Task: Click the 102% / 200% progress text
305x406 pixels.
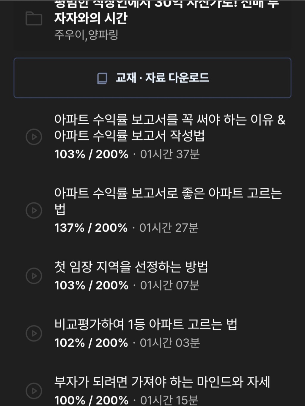Action: click(91, 343)
